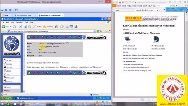Viewport: 188px width, 106px height.
Task: Click the Save icon in the PDF reader
Action: tap(116, 2)
